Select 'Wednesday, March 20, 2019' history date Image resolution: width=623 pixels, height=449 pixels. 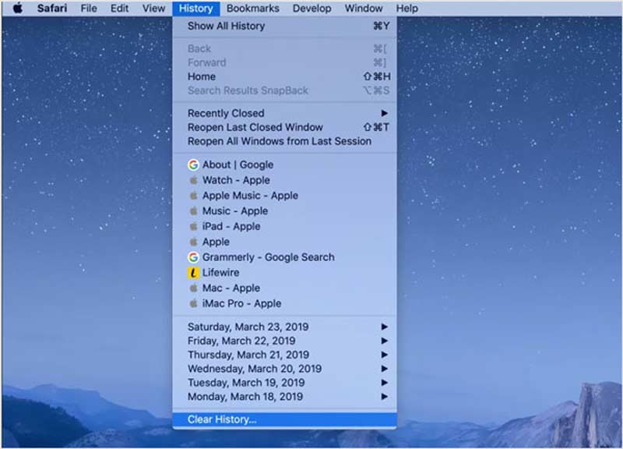coord(284,369)
